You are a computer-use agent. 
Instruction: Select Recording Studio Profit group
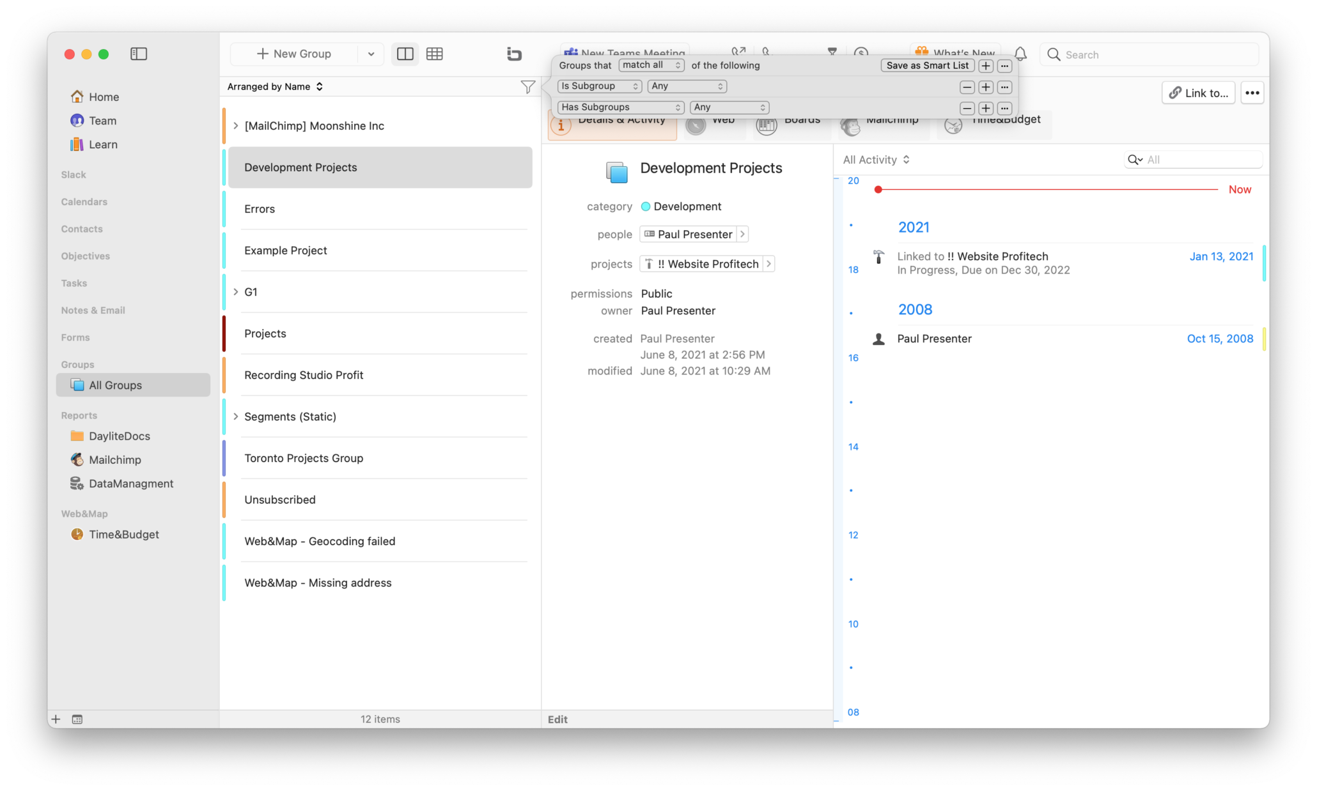coord(380,374)
